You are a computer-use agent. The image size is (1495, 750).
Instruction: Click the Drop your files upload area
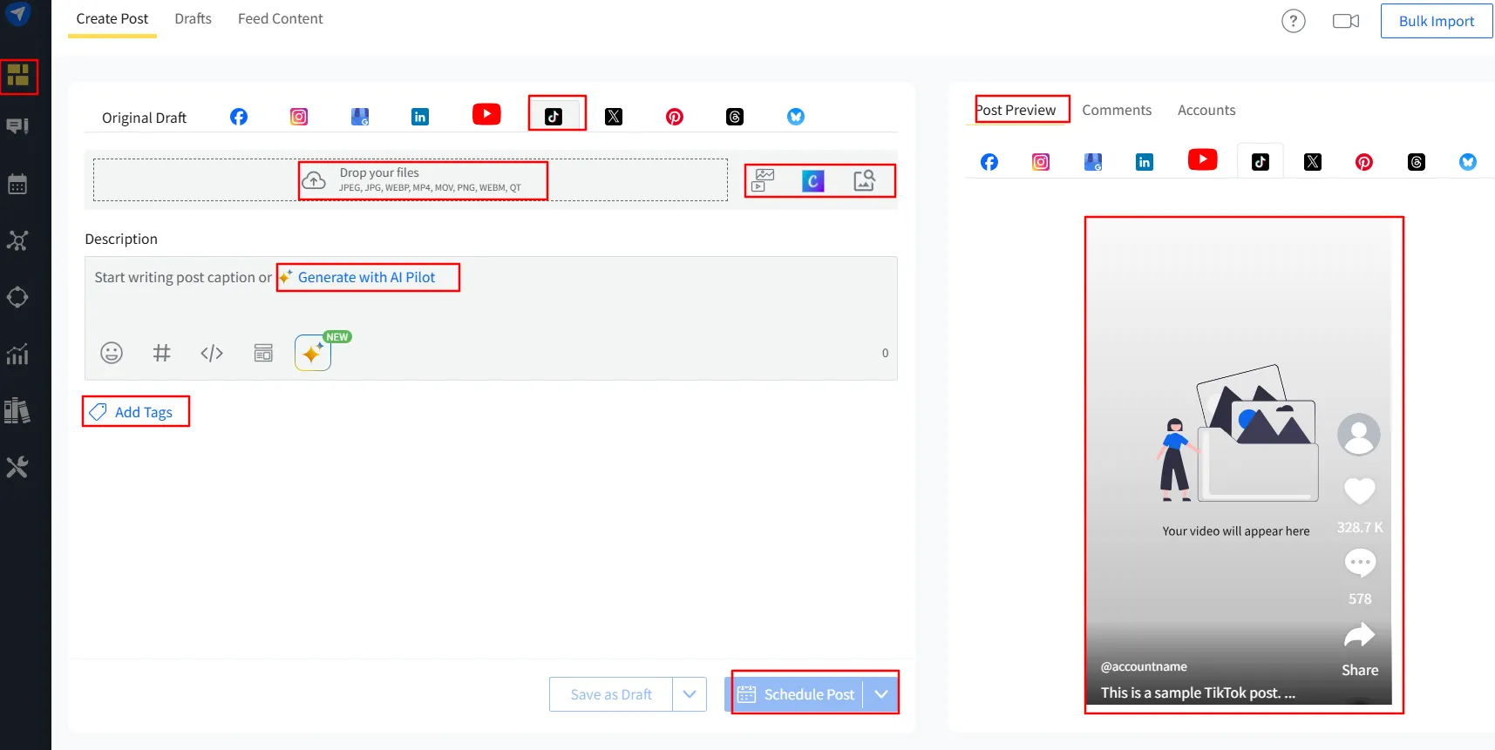coord(411,179)
